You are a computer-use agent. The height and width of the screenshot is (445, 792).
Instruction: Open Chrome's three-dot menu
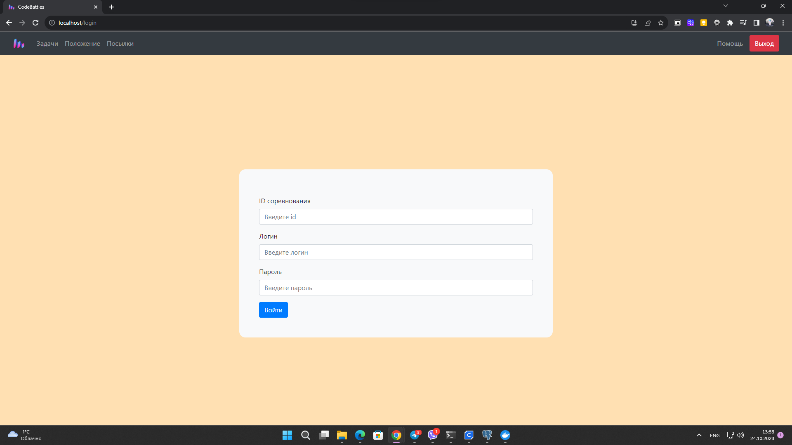(783, 23)
